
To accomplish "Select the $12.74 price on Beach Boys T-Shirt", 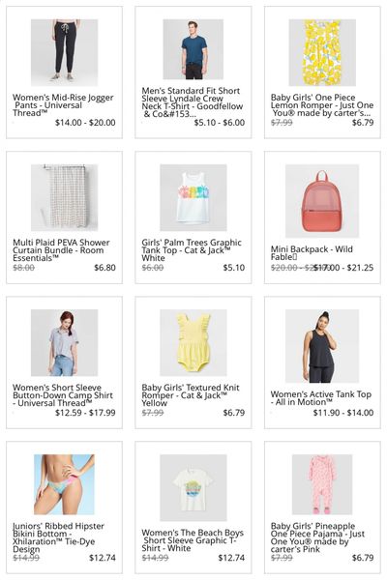I will point(231,558).
